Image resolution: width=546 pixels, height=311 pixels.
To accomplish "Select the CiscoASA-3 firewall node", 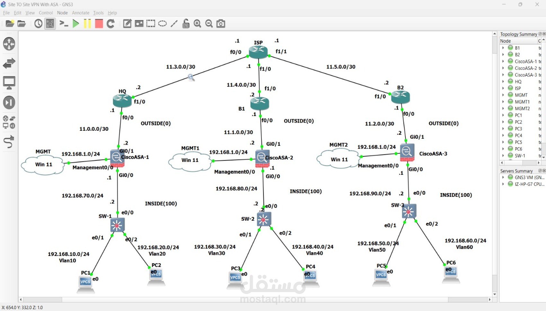I will click(x=407, y=153).
